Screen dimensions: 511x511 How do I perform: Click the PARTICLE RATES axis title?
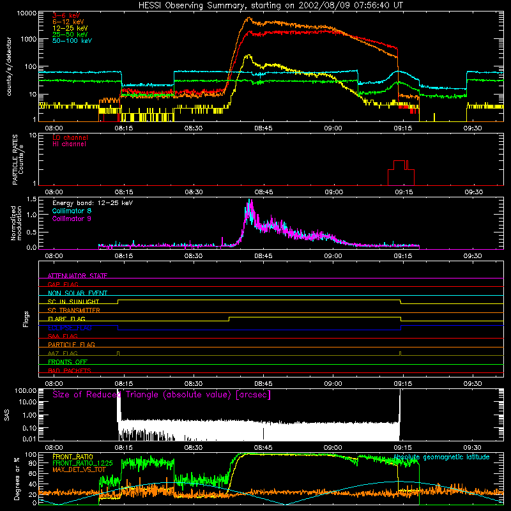[x=15, y=160]
